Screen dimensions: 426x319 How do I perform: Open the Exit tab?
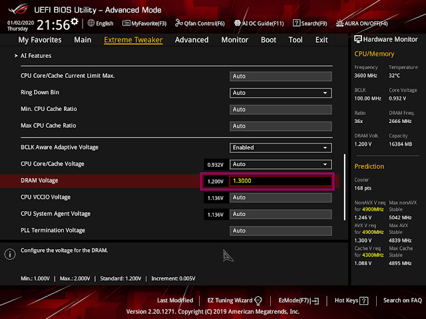click(321, 40)
